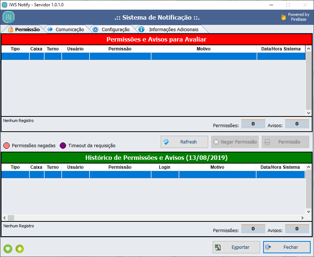This screenshot has width=314, height=257.
Task: Click the IN application logo in header
Action: (9, 17)
